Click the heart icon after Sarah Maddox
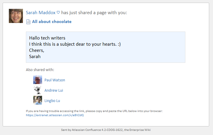The width and height of the screenshot is (213, 135). 58,12
